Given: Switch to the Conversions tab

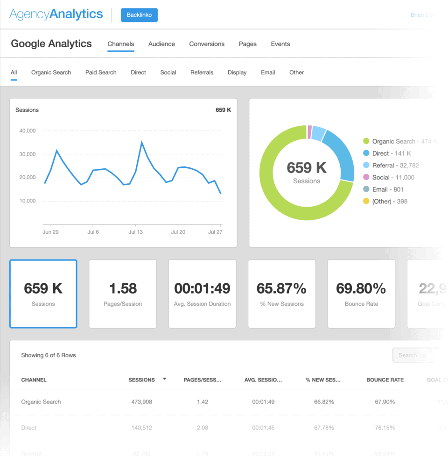Looking at the screenshot, I should (207, 43).
